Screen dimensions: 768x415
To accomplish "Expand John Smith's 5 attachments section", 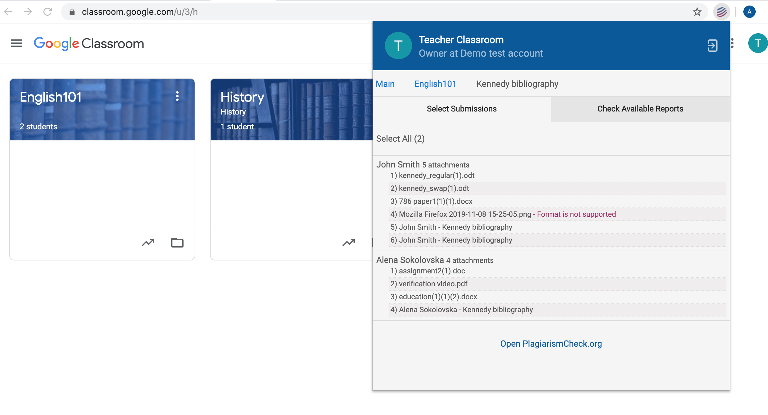I will pos(422,164).
